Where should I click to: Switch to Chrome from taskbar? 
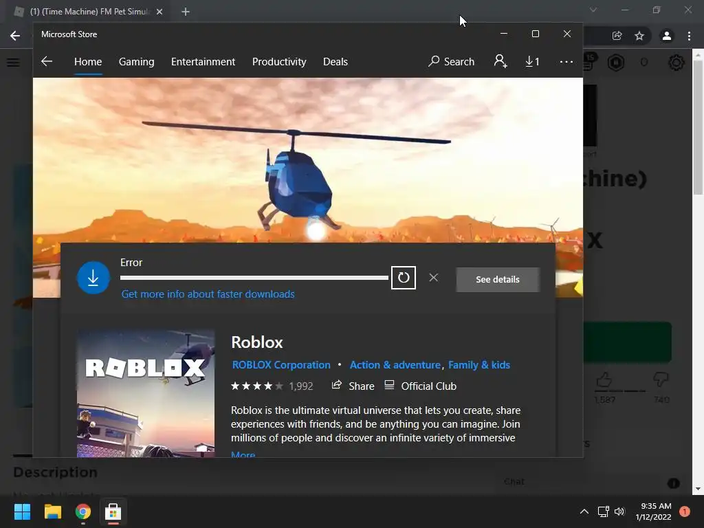click(x=83, y=511)
